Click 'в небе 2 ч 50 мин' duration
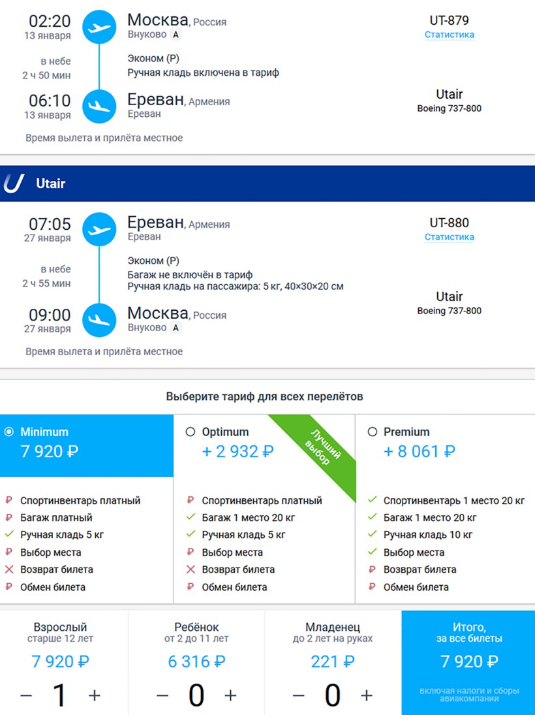The height and width of the screenshot is (715, 535). [x=47, y=69]
